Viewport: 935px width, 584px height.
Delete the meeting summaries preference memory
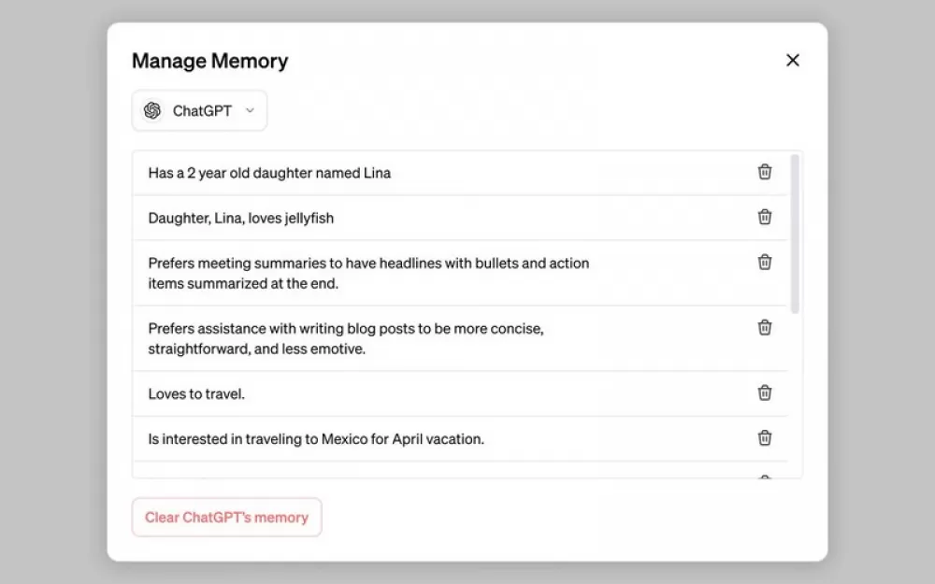765,263
